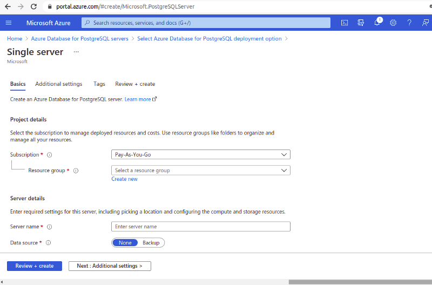432x285 pixels.
Task: Expand the Subscription dropdown
Action: coord(200,154)
